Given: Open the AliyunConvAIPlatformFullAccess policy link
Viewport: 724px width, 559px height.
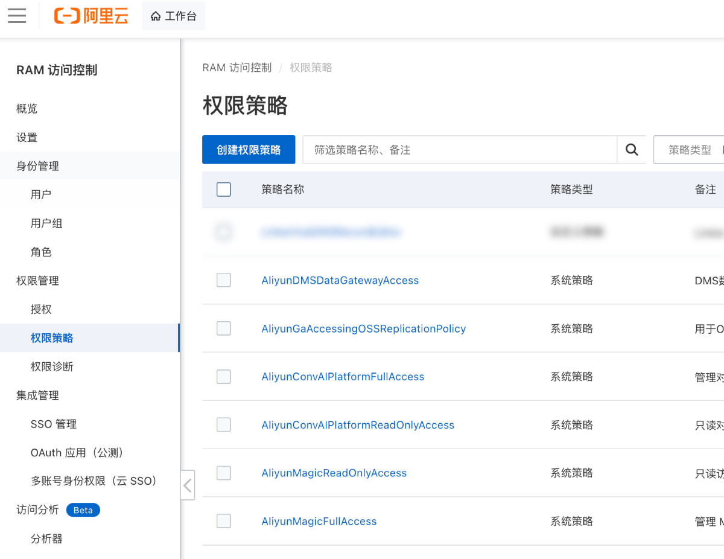Looking at the screenshot, I should pos(343,377).
